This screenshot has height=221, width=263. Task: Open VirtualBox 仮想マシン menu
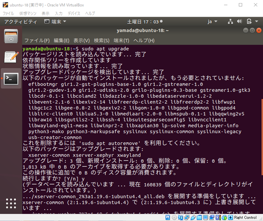tap(28, 14)
